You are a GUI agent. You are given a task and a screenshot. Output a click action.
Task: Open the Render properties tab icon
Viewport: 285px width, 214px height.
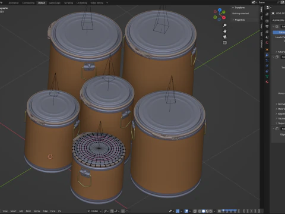[267, 21]
